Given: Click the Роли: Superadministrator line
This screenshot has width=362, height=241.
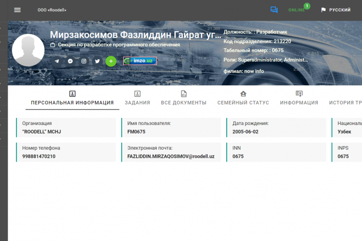Looking at the screenshot, I should pyautogui.click(x=265, y=60).
